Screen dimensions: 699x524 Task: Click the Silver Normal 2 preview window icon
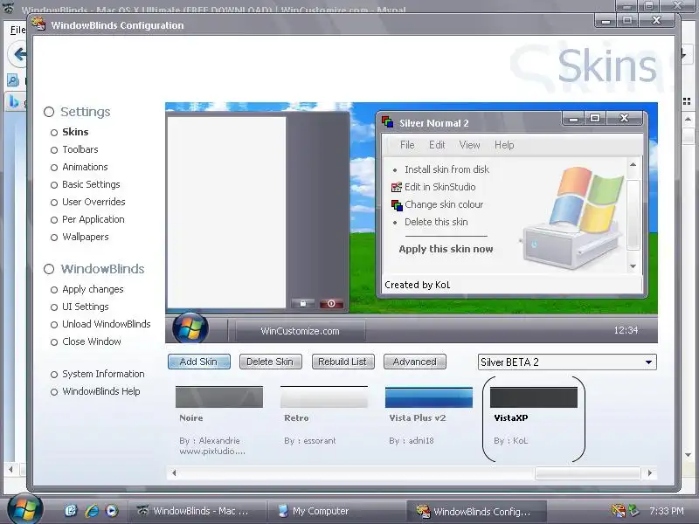387,122
